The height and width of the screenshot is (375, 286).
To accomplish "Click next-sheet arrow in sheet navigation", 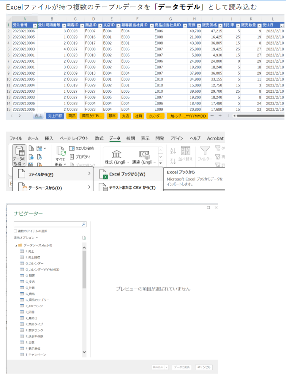I will (x=20, y=116).
